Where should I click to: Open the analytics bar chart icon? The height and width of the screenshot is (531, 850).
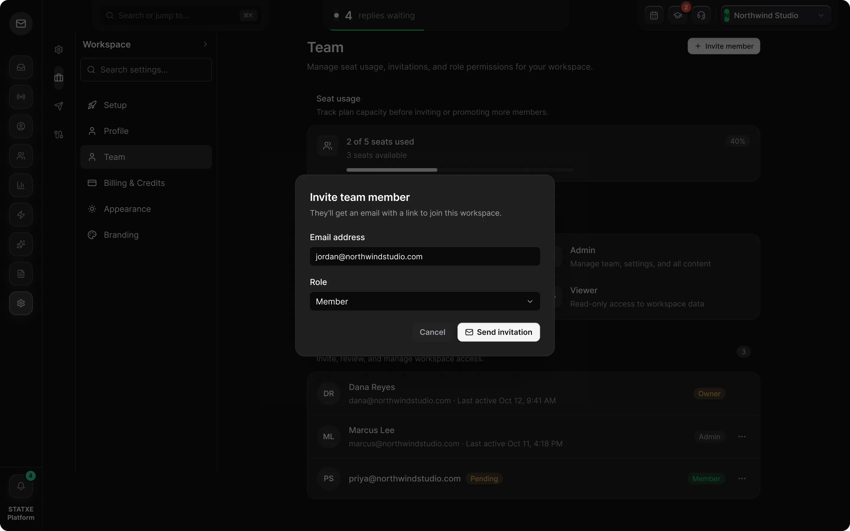pos(21,186)
